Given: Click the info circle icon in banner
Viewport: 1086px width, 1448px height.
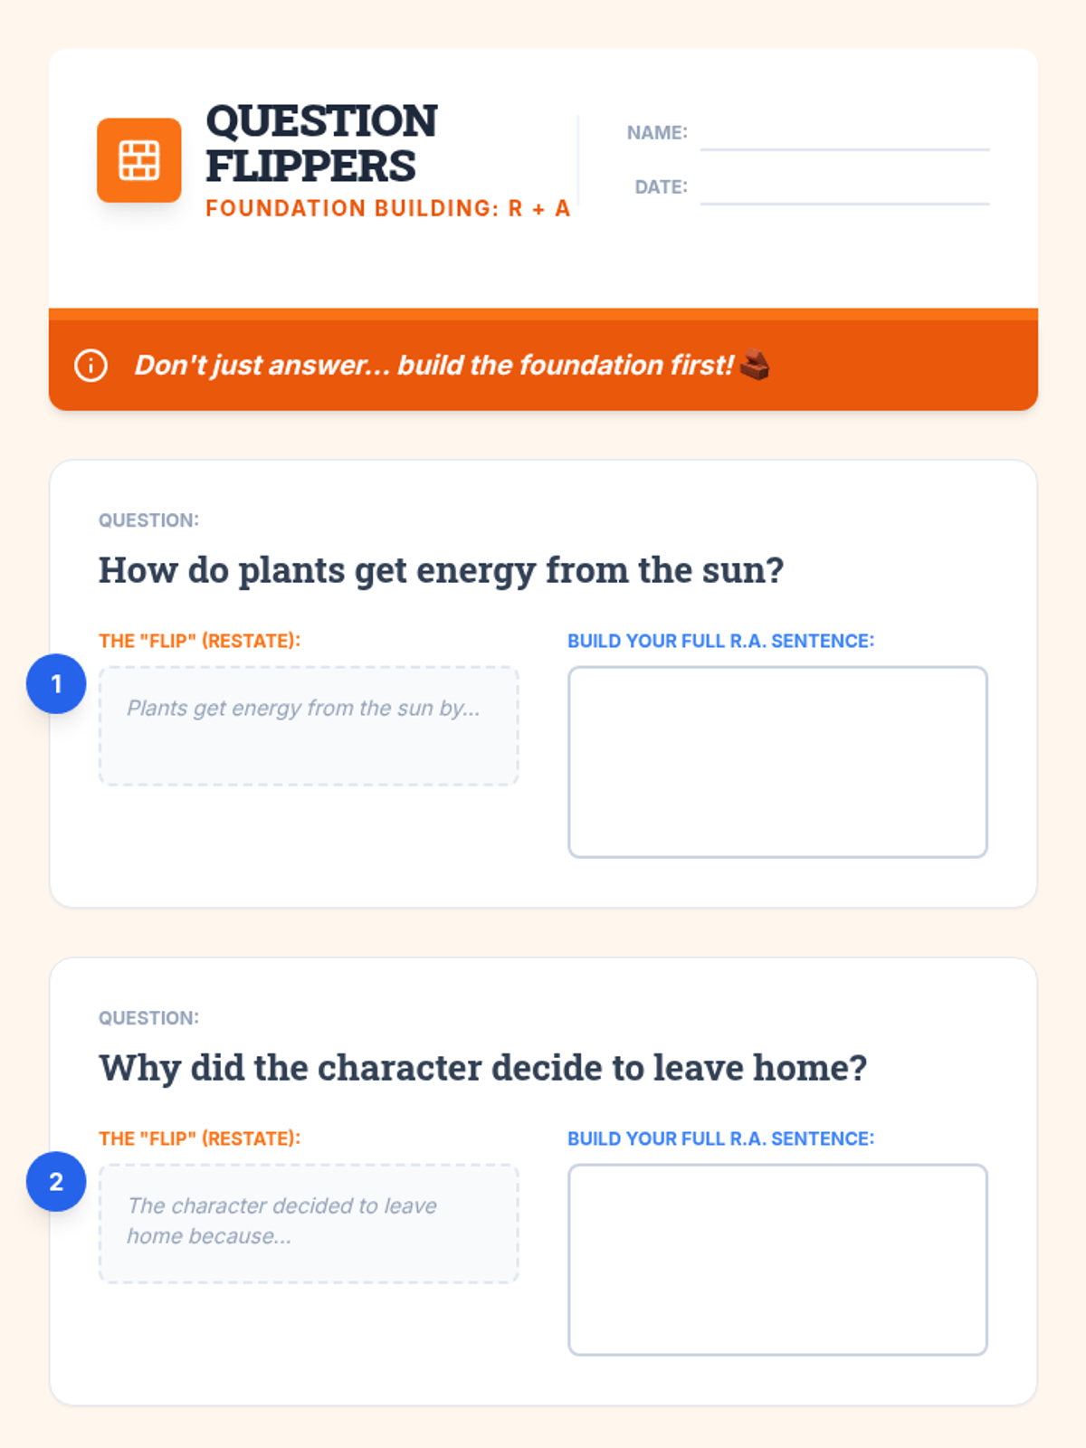Looking at the screenshot, I should pyautogui.click(x=90, y=366).
